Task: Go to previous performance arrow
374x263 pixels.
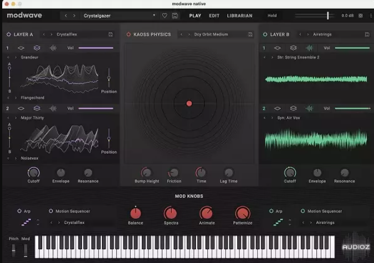Action: tap(66, 15)
